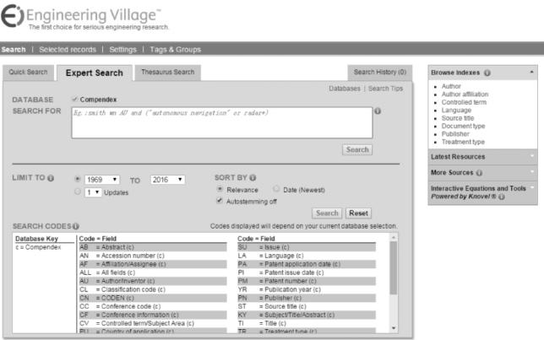Image resolution: width=544 pixels, height=340 pixels.
Task: Choose Relevance sort option
Action: pos(220,189)
